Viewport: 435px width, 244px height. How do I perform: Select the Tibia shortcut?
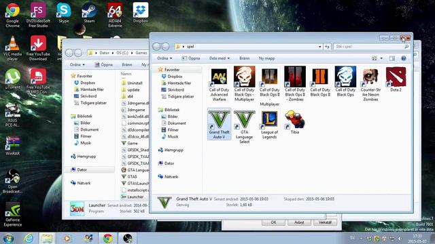tap(295, 122)
